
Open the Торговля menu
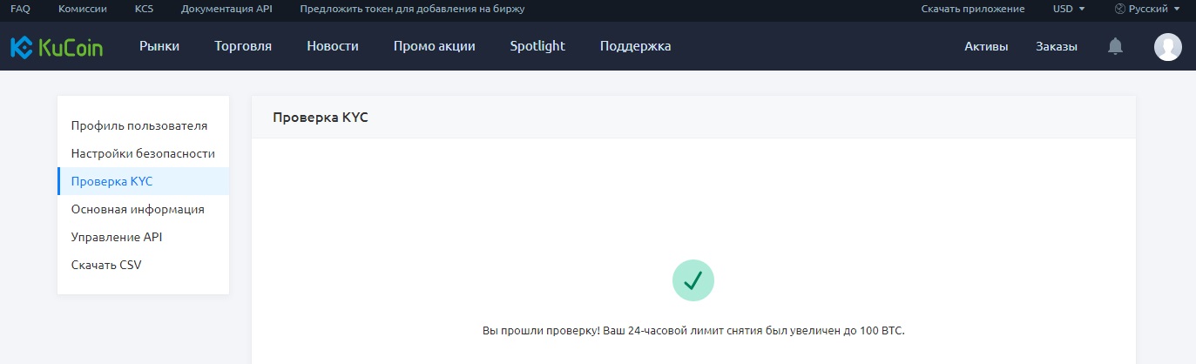point(243,47)
